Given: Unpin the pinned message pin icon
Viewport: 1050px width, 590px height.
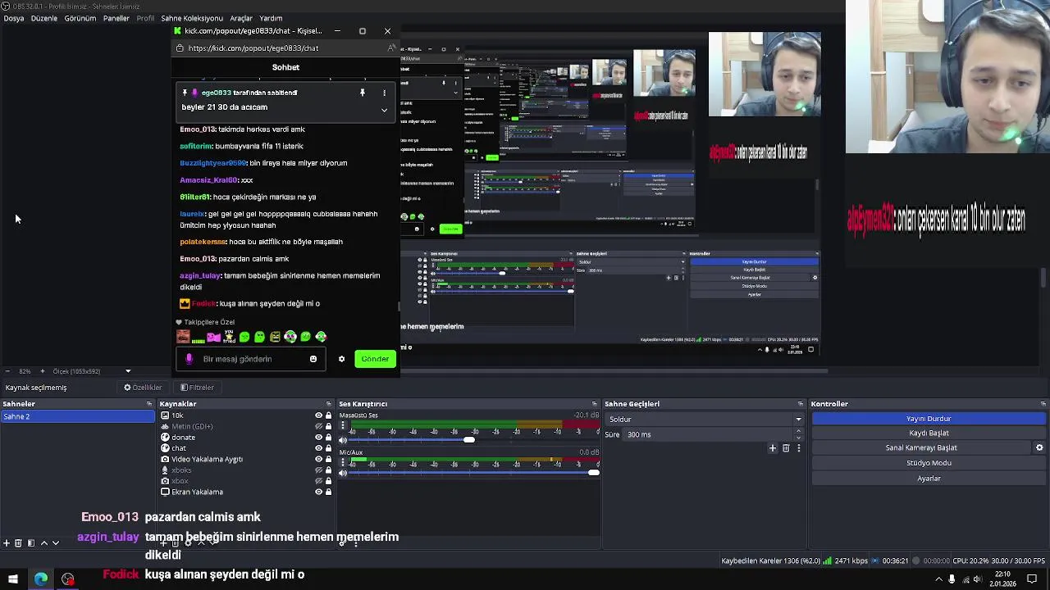Looking at the screenshot, I should tap(362, 93).
